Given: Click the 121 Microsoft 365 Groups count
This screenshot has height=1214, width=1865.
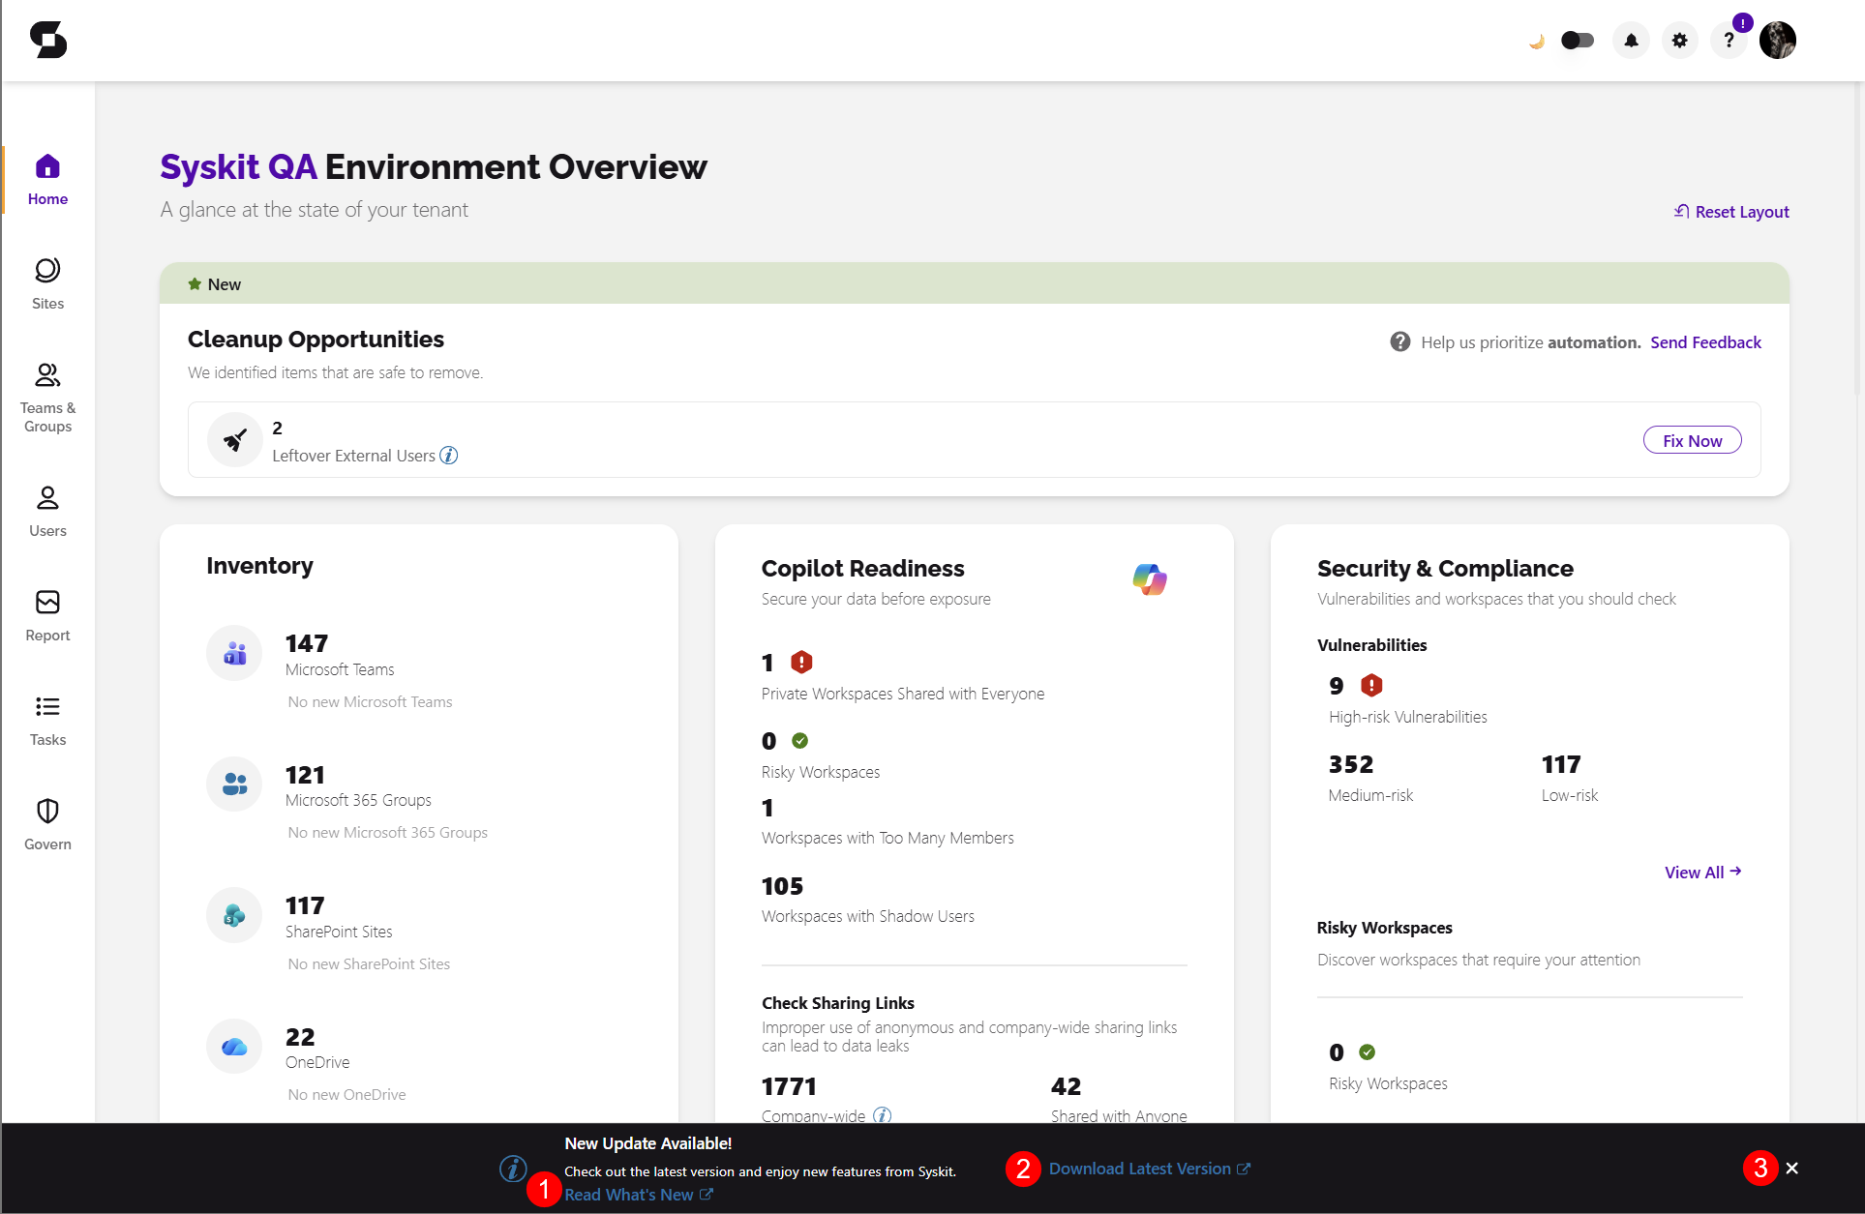Looking at the screenshot, I should [305, 775].
